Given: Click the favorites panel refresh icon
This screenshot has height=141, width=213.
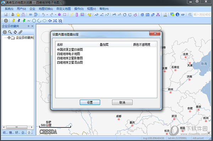Looking at the screenshot, I should point(15,32).
